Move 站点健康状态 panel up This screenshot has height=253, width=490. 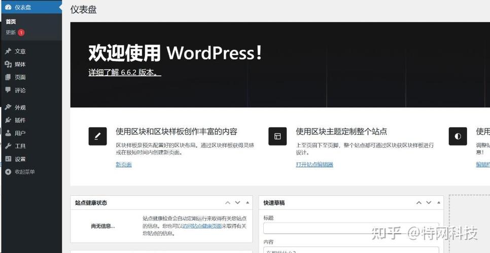(228, 203)
